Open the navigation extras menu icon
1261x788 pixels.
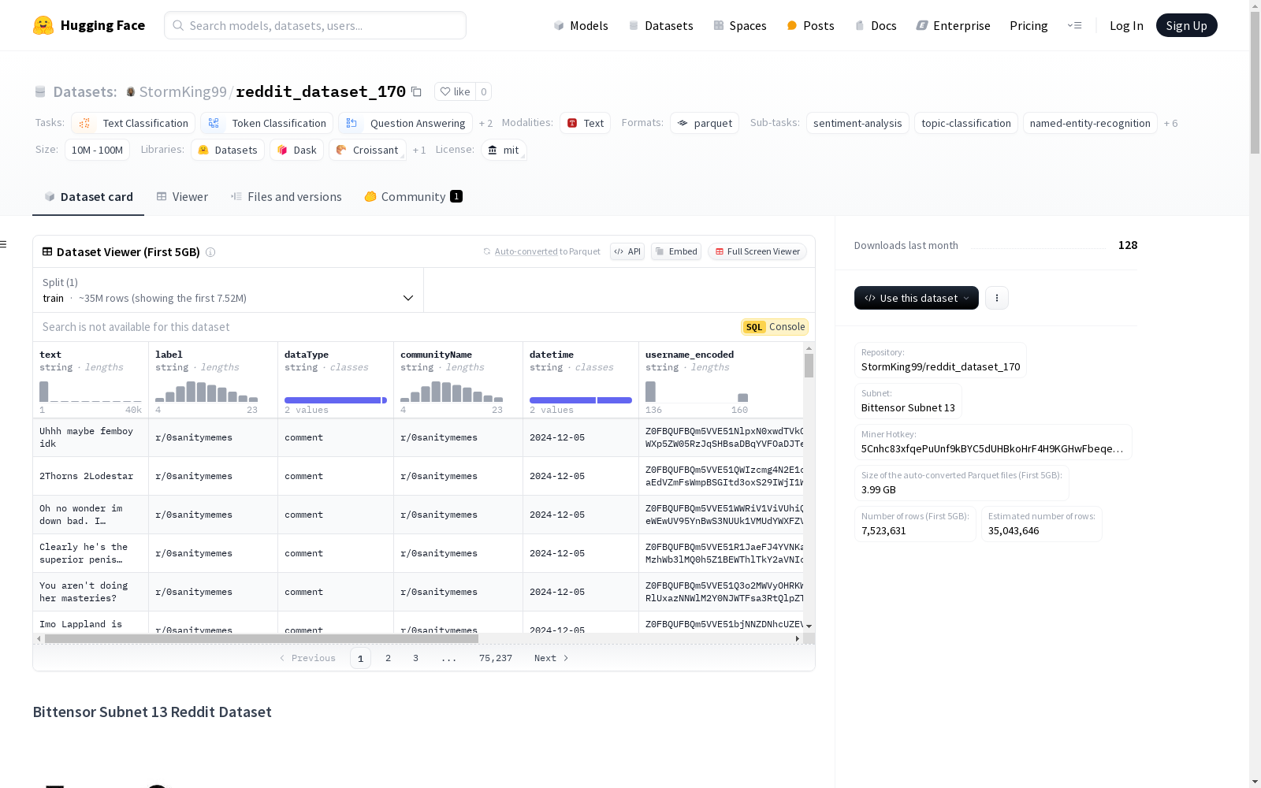point(1074,25)
